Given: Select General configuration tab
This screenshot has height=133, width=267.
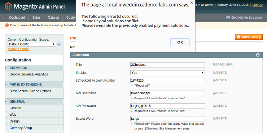Looking at the screenshot, I should (15, 108).
